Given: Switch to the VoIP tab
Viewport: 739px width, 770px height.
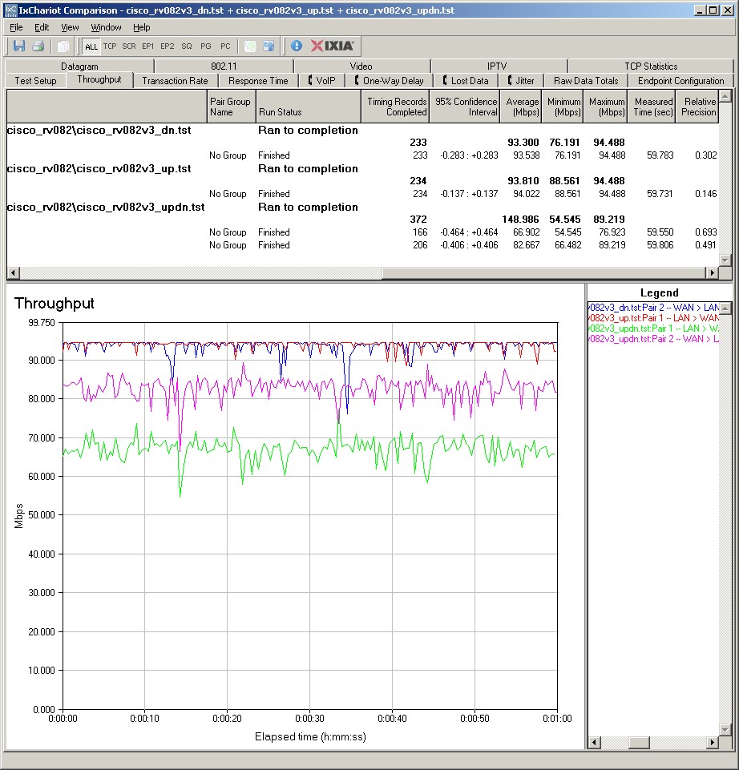Looking at the screenshot, I should [x=322, y=81].
